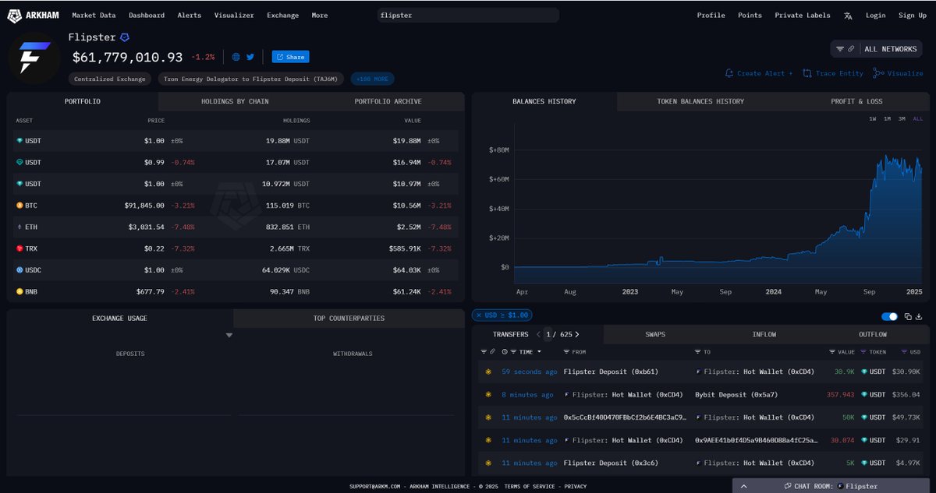
Task: Open the Terms of Service link
Action: 530,486
